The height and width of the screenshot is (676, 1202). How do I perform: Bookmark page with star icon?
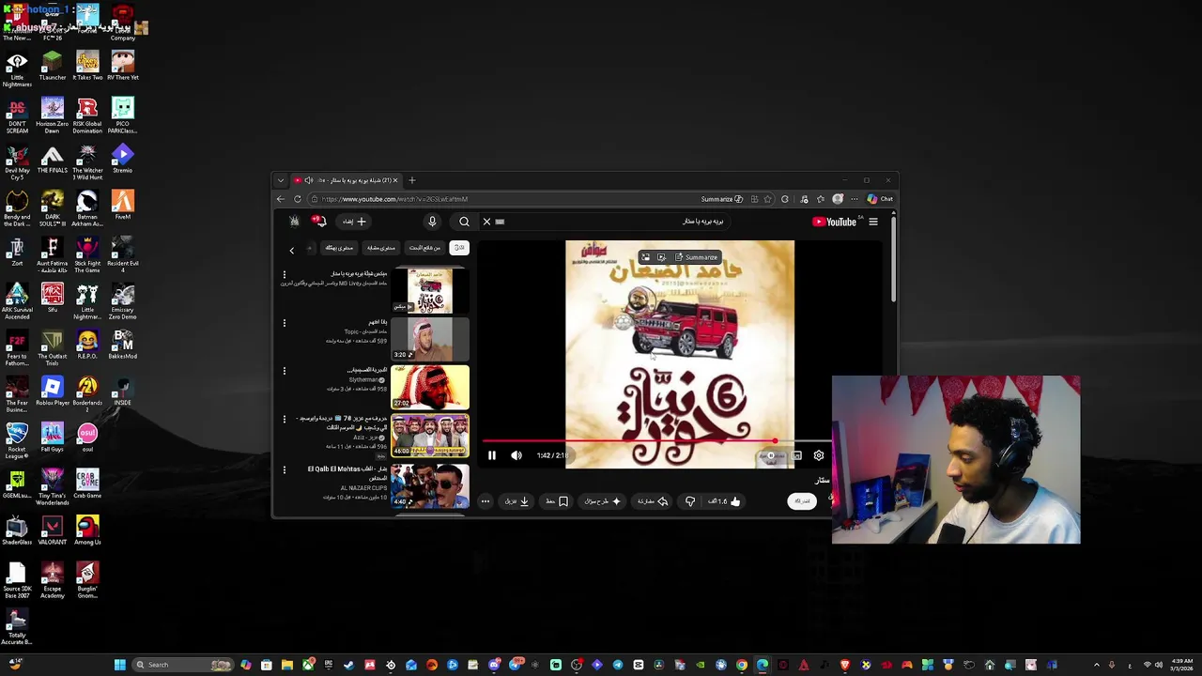click(768, 199)
